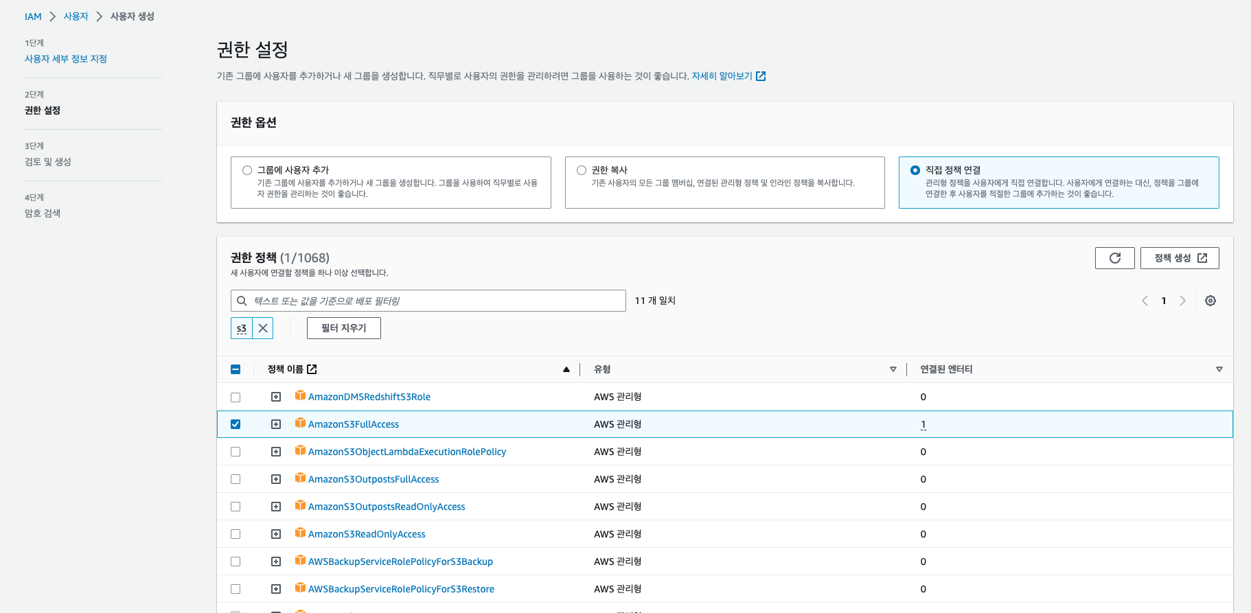Click 검토 및 생성 step in sidebar

pyautogui.click(x=48, y=162)
